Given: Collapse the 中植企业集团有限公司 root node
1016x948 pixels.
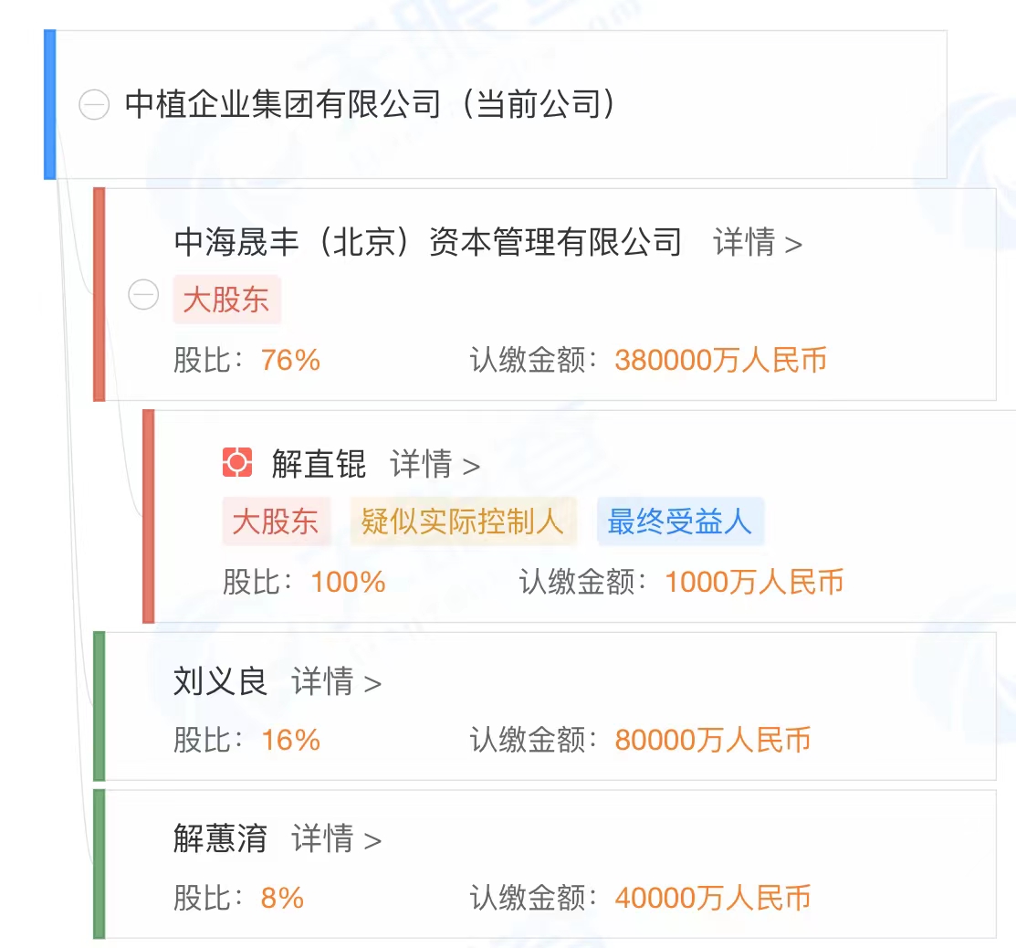Looking at the screenshot, I should click(94, 105).
